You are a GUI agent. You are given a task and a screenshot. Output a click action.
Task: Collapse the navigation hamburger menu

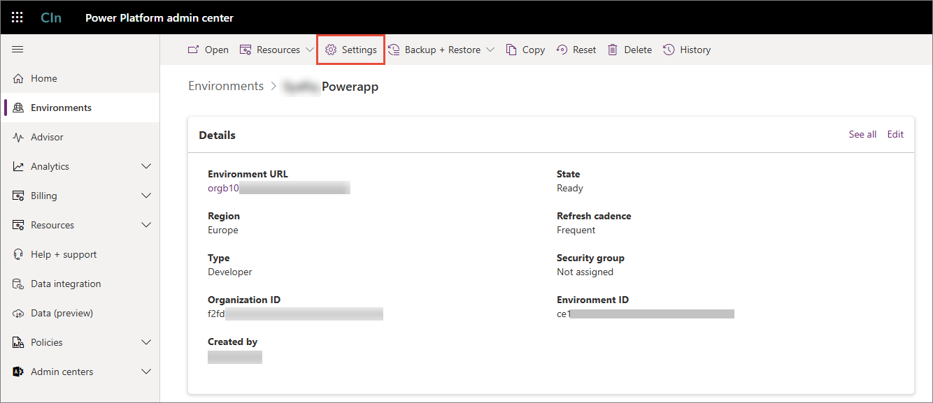coord(18,50)
